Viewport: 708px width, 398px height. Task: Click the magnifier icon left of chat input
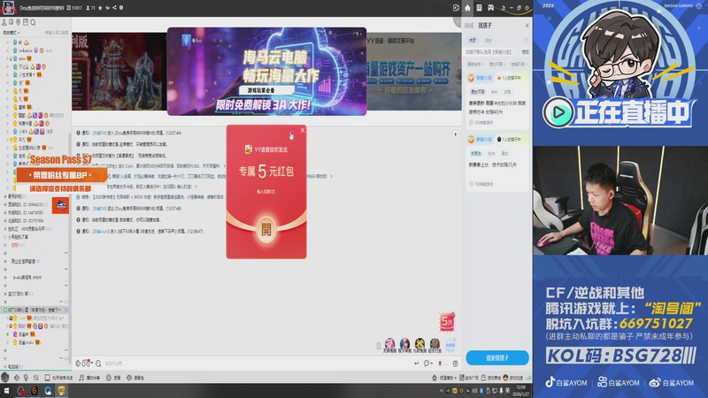pyautogui.click(x=98, y=364)
